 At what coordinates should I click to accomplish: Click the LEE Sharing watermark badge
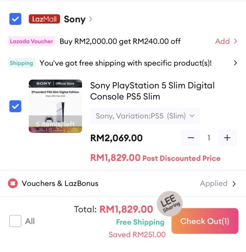(170, 203)
